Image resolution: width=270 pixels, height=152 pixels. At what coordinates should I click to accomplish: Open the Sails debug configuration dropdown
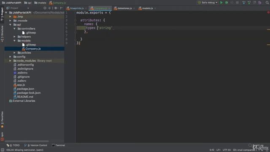coord(208,3)
